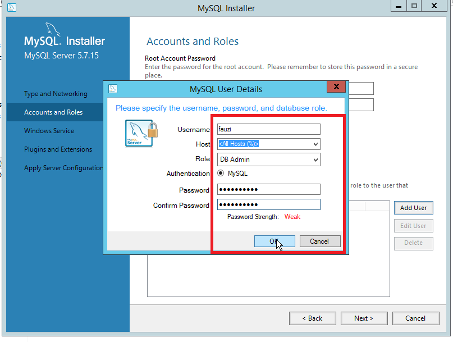Go to Type and Networking step
The width and height of the screenshot is (453, 342).
coord(56,94)
